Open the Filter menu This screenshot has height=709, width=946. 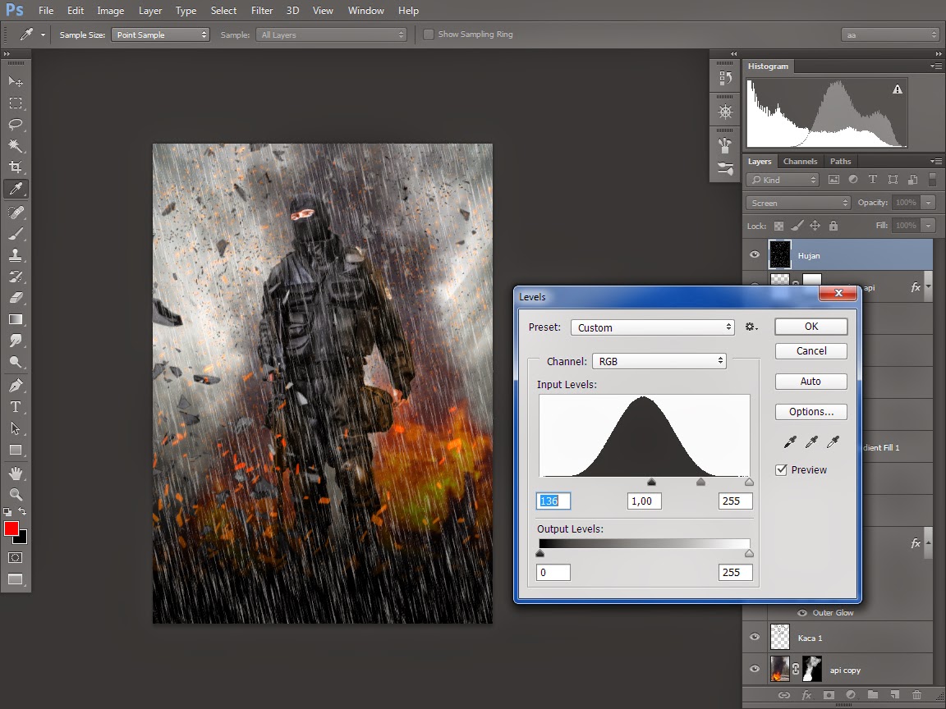coord(262,11)
